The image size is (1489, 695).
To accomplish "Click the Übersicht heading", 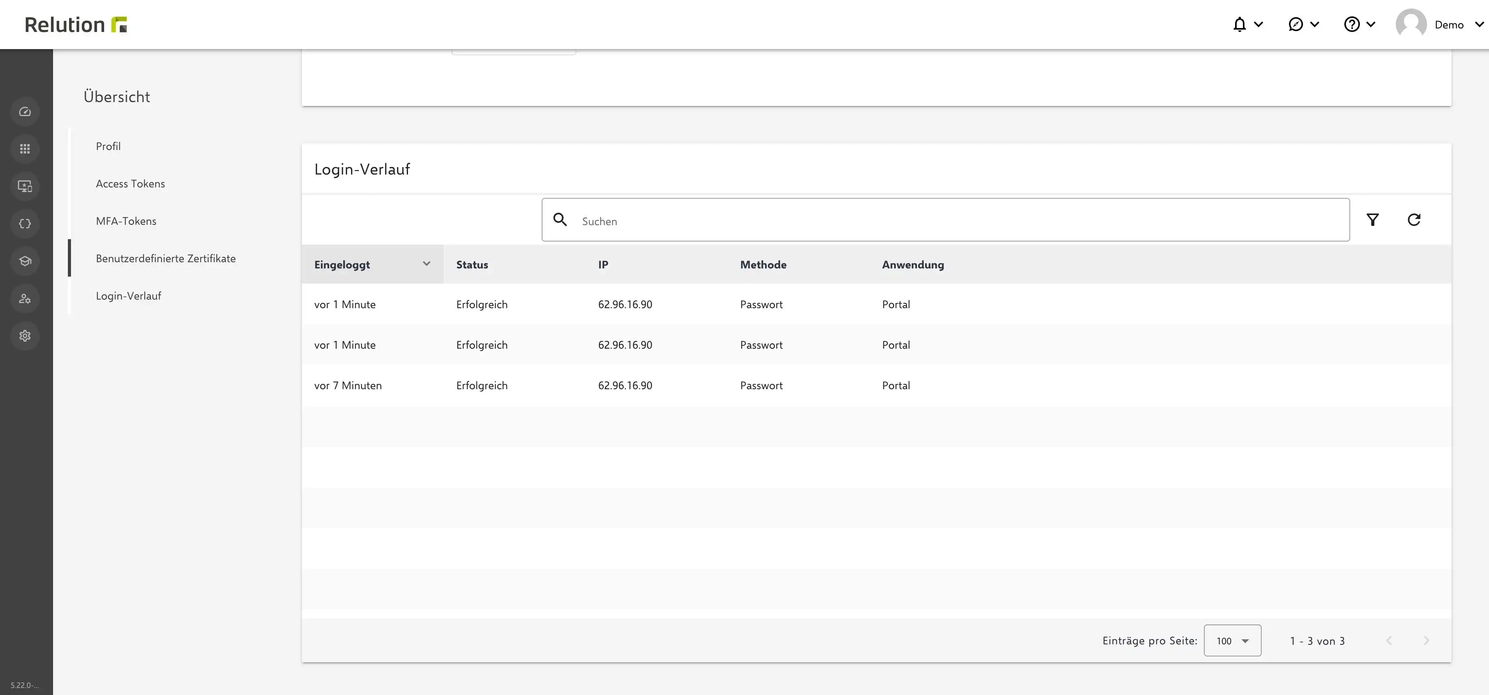I will pos(117,96).
